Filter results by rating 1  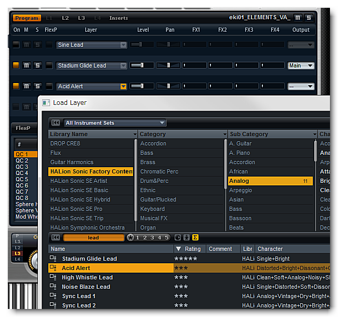click(x=138, y=238)
